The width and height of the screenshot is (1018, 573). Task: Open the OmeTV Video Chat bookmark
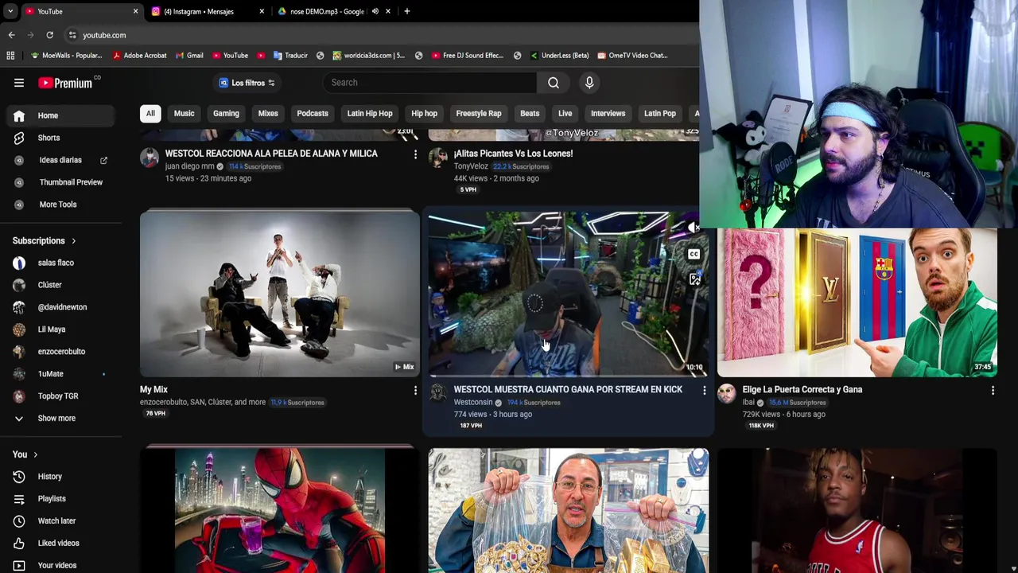(x=631, y=56)
